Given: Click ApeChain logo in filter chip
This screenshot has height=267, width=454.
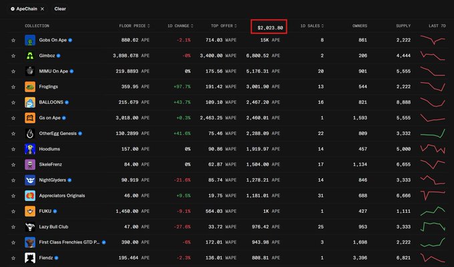Looking at the screenshot, I should click(x=13, y=9).
